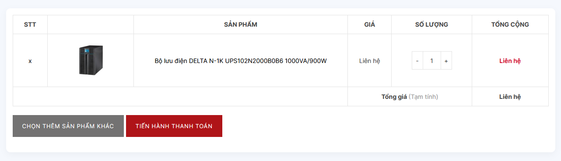This screenshot has width=561, height=161.
Task: Open the DELTA UPS product thumbnail
Action: [x=91, y=60]
